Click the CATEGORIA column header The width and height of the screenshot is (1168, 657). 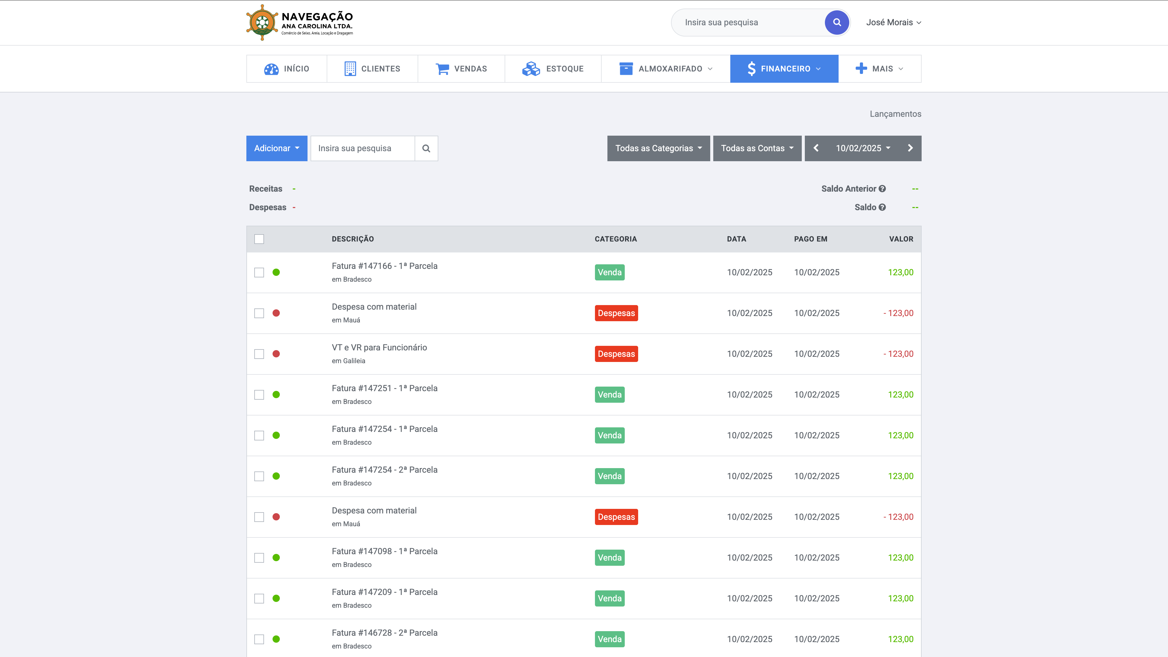pos(616,239)
